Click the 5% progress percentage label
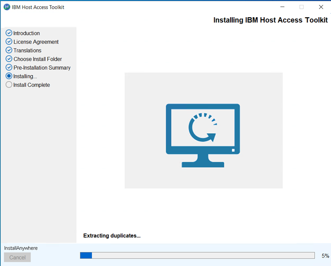 325,256
